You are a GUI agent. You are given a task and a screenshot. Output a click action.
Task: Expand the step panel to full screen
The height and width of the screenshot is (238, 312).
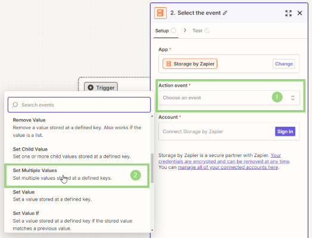coord(288,13)
